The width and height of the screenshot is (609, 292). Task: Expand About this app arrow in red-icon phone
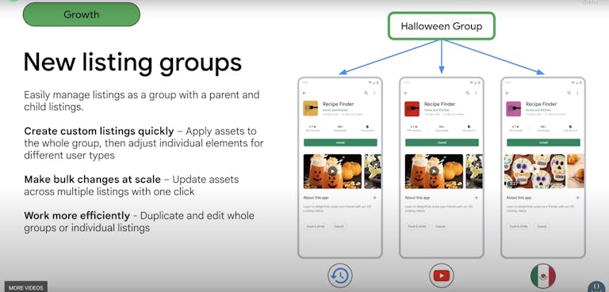[476, 198]
